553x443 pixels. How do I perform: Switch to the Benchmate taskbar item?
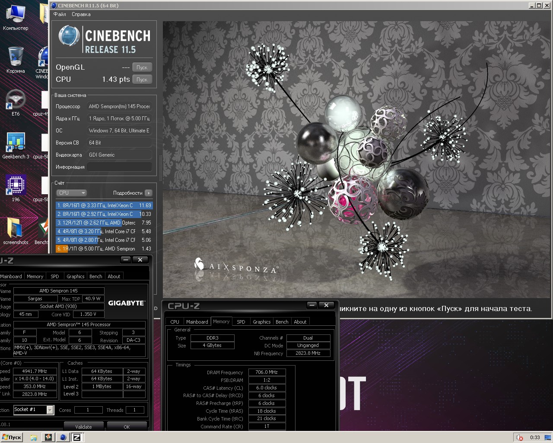click(x=48, y=437)
